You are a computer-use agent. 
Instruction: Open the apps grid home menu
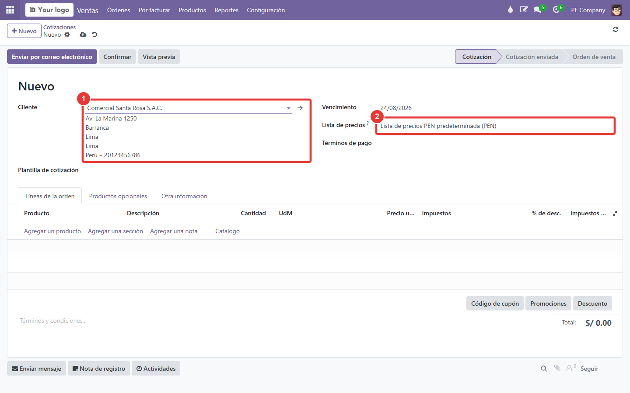point(10,10)
